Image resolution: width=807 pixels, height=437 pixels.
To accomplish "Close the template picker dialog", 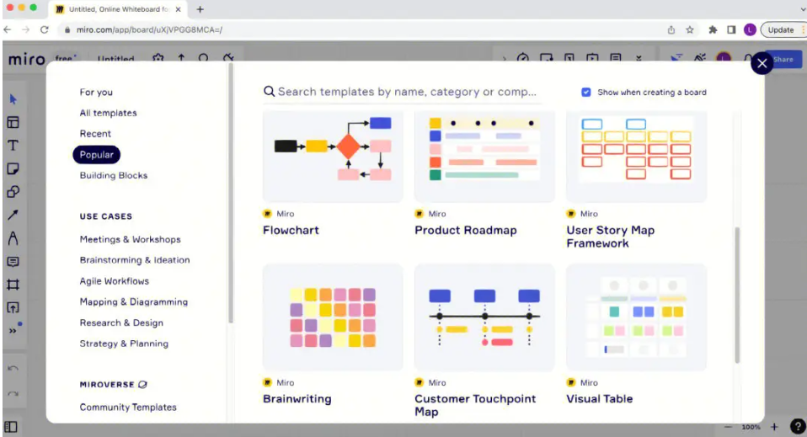I will coord(762,63).
